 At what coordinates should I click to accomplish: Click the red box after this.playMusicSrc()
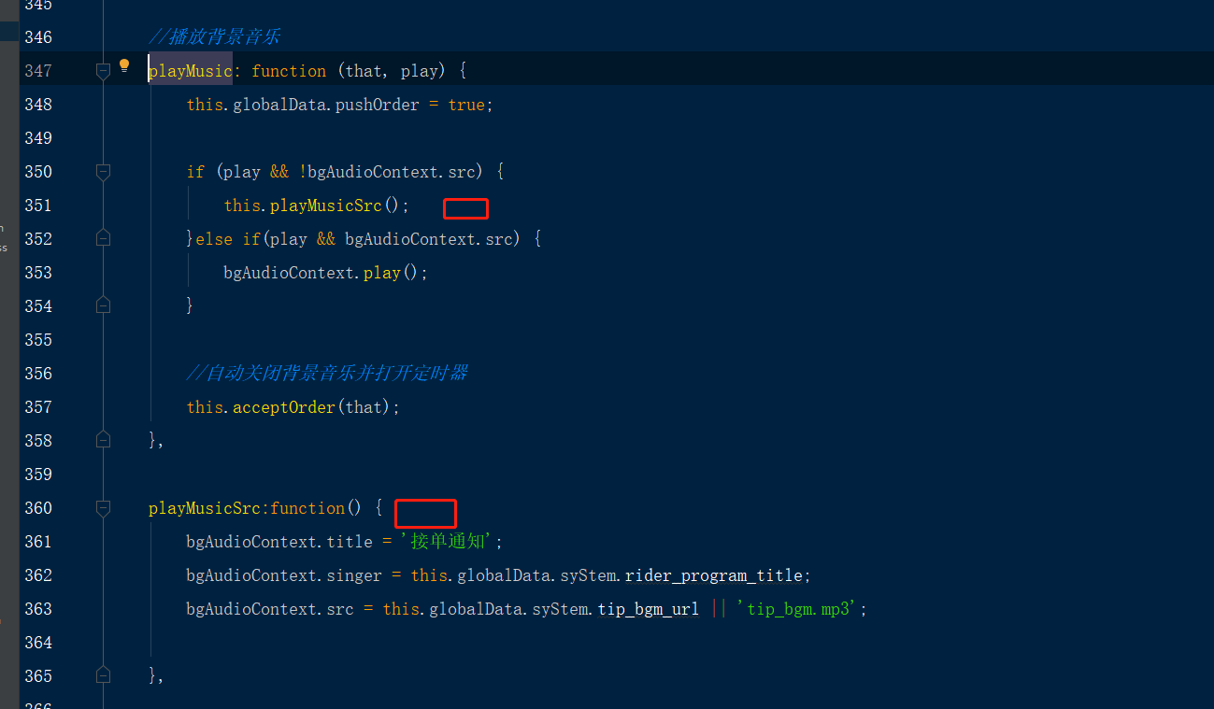pyautogui.click(x=465, y=208)
